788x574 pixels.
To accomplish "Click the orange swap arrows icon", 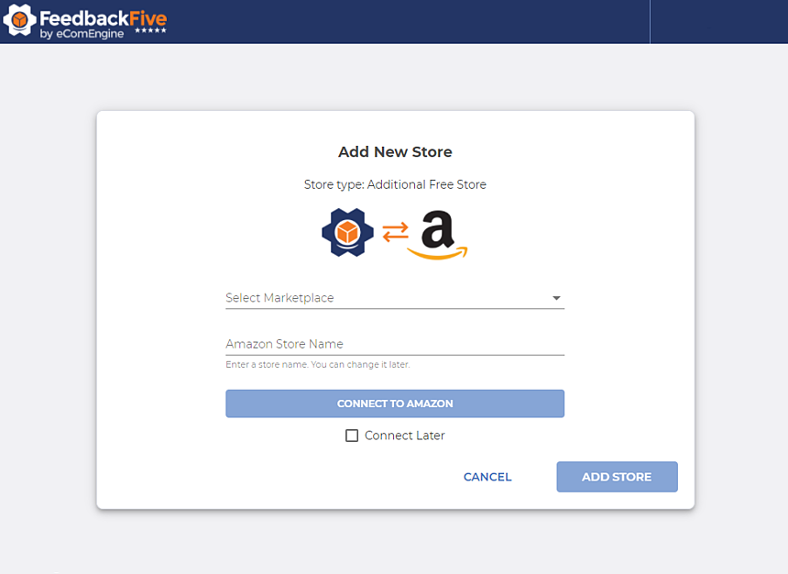I will pyautogui.click(x=396, y=233).
